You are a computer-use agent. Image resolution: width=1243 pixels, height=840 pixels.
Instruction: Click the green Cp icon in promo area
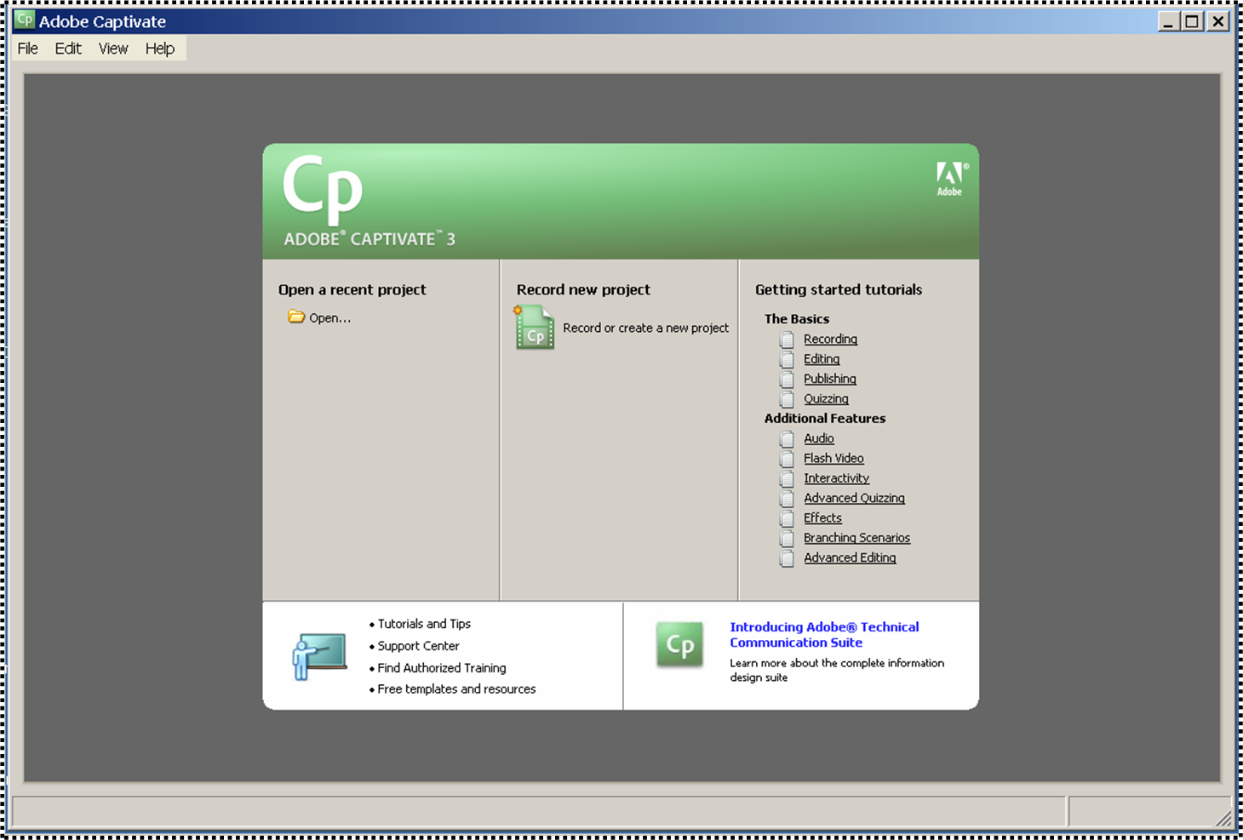coord(679,645)
